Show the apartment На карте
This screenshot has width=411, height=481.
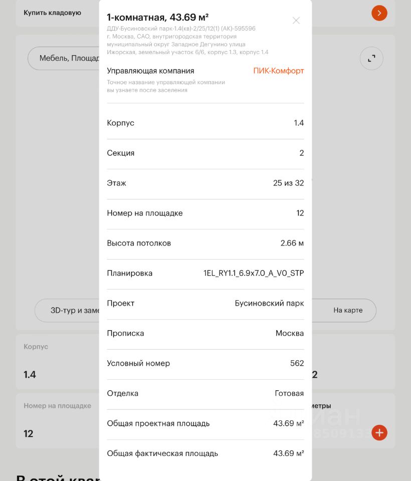(x=348, y=310)
